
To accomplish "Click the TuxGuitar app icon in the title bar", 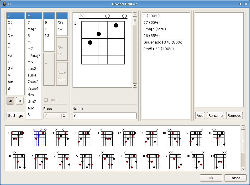I will 4,4.
